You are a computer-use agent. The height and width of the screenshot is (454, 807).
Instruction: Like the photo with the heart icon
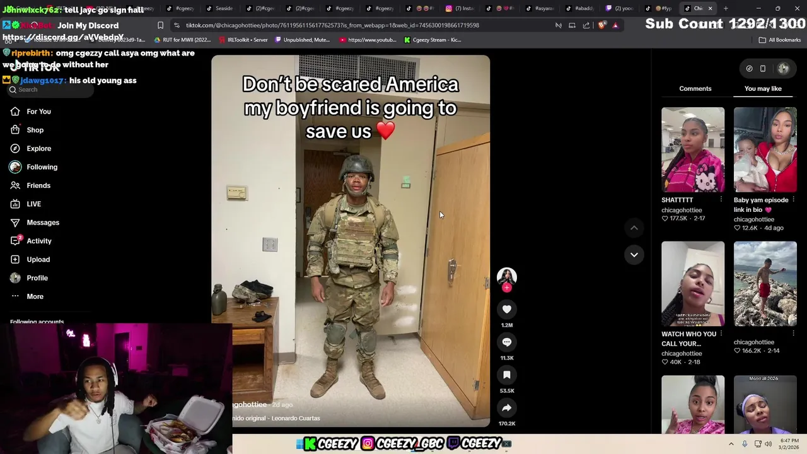click(x=507, y=309)
